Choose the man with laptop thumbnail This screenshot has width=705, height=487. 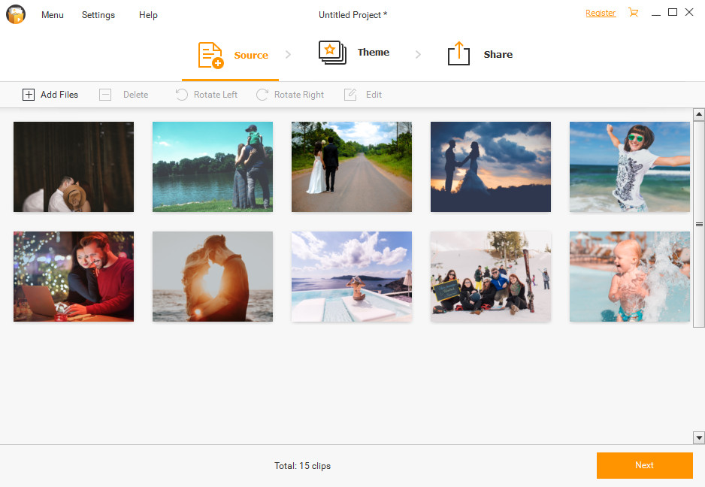pyautogui.click(x=74, y=277)
